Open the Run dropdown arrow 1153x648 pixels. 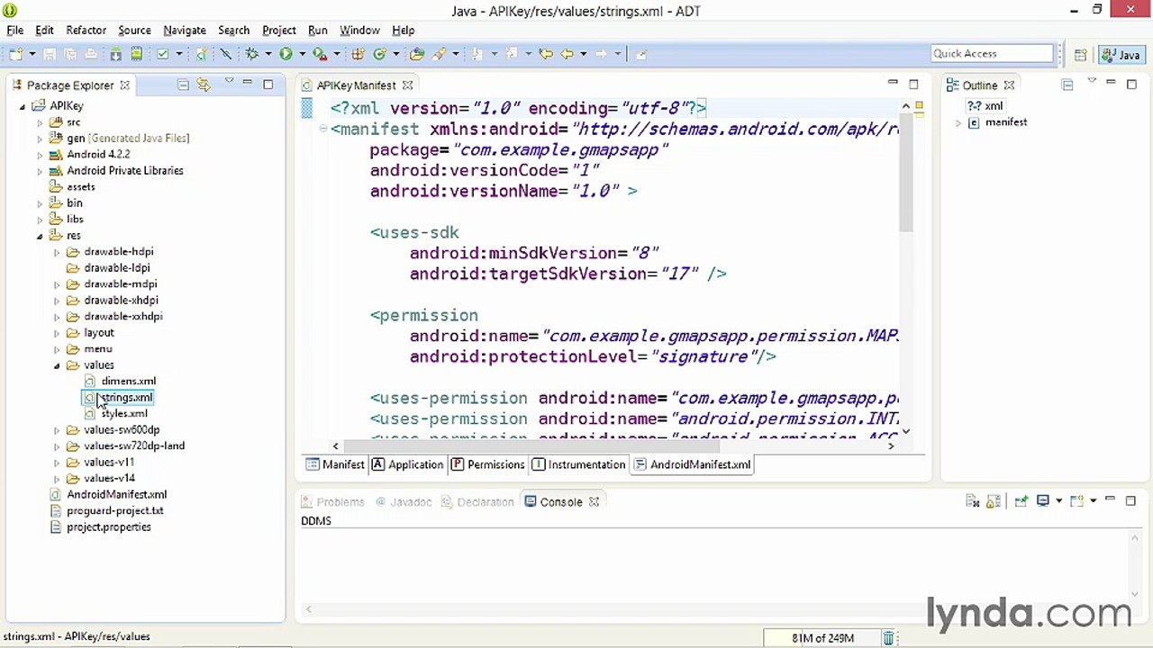(x=303, y=54)
